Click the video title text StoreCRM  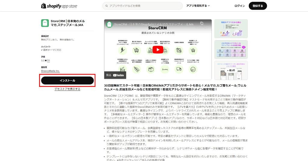[153, 24]
